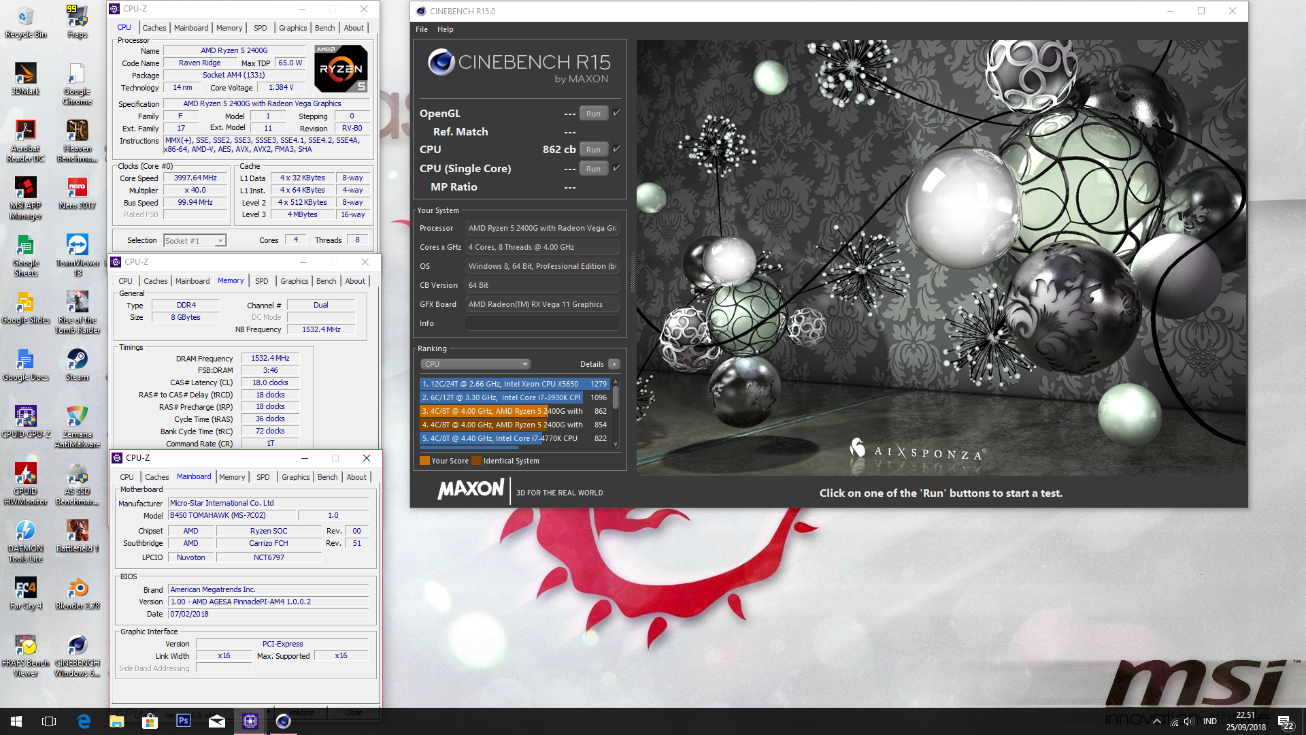Open the File menu in Cinebench
This screenshot has height=735, width=1306.
(422, 29)
